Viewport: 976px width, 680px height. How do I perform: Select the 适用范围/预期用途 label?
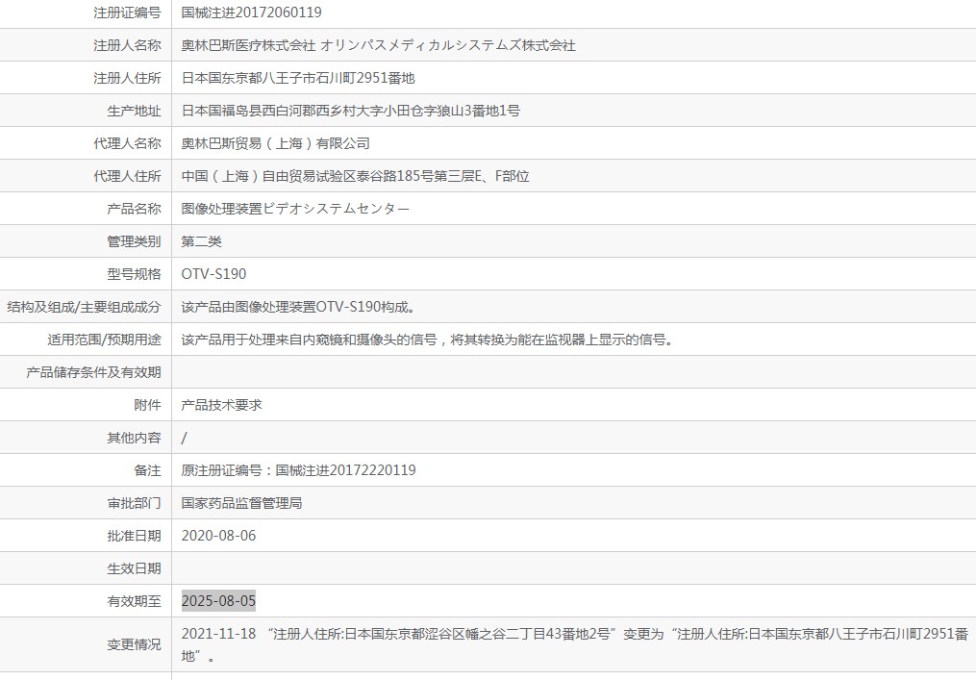(104, 340)
